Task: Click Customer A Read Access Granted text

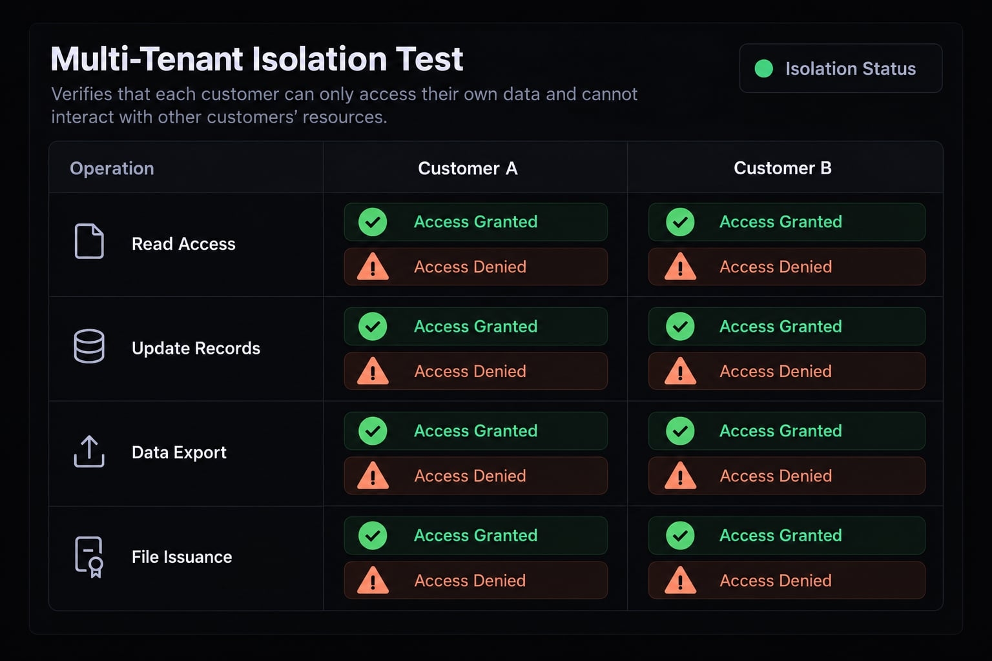Action: [x=475, y=222]
